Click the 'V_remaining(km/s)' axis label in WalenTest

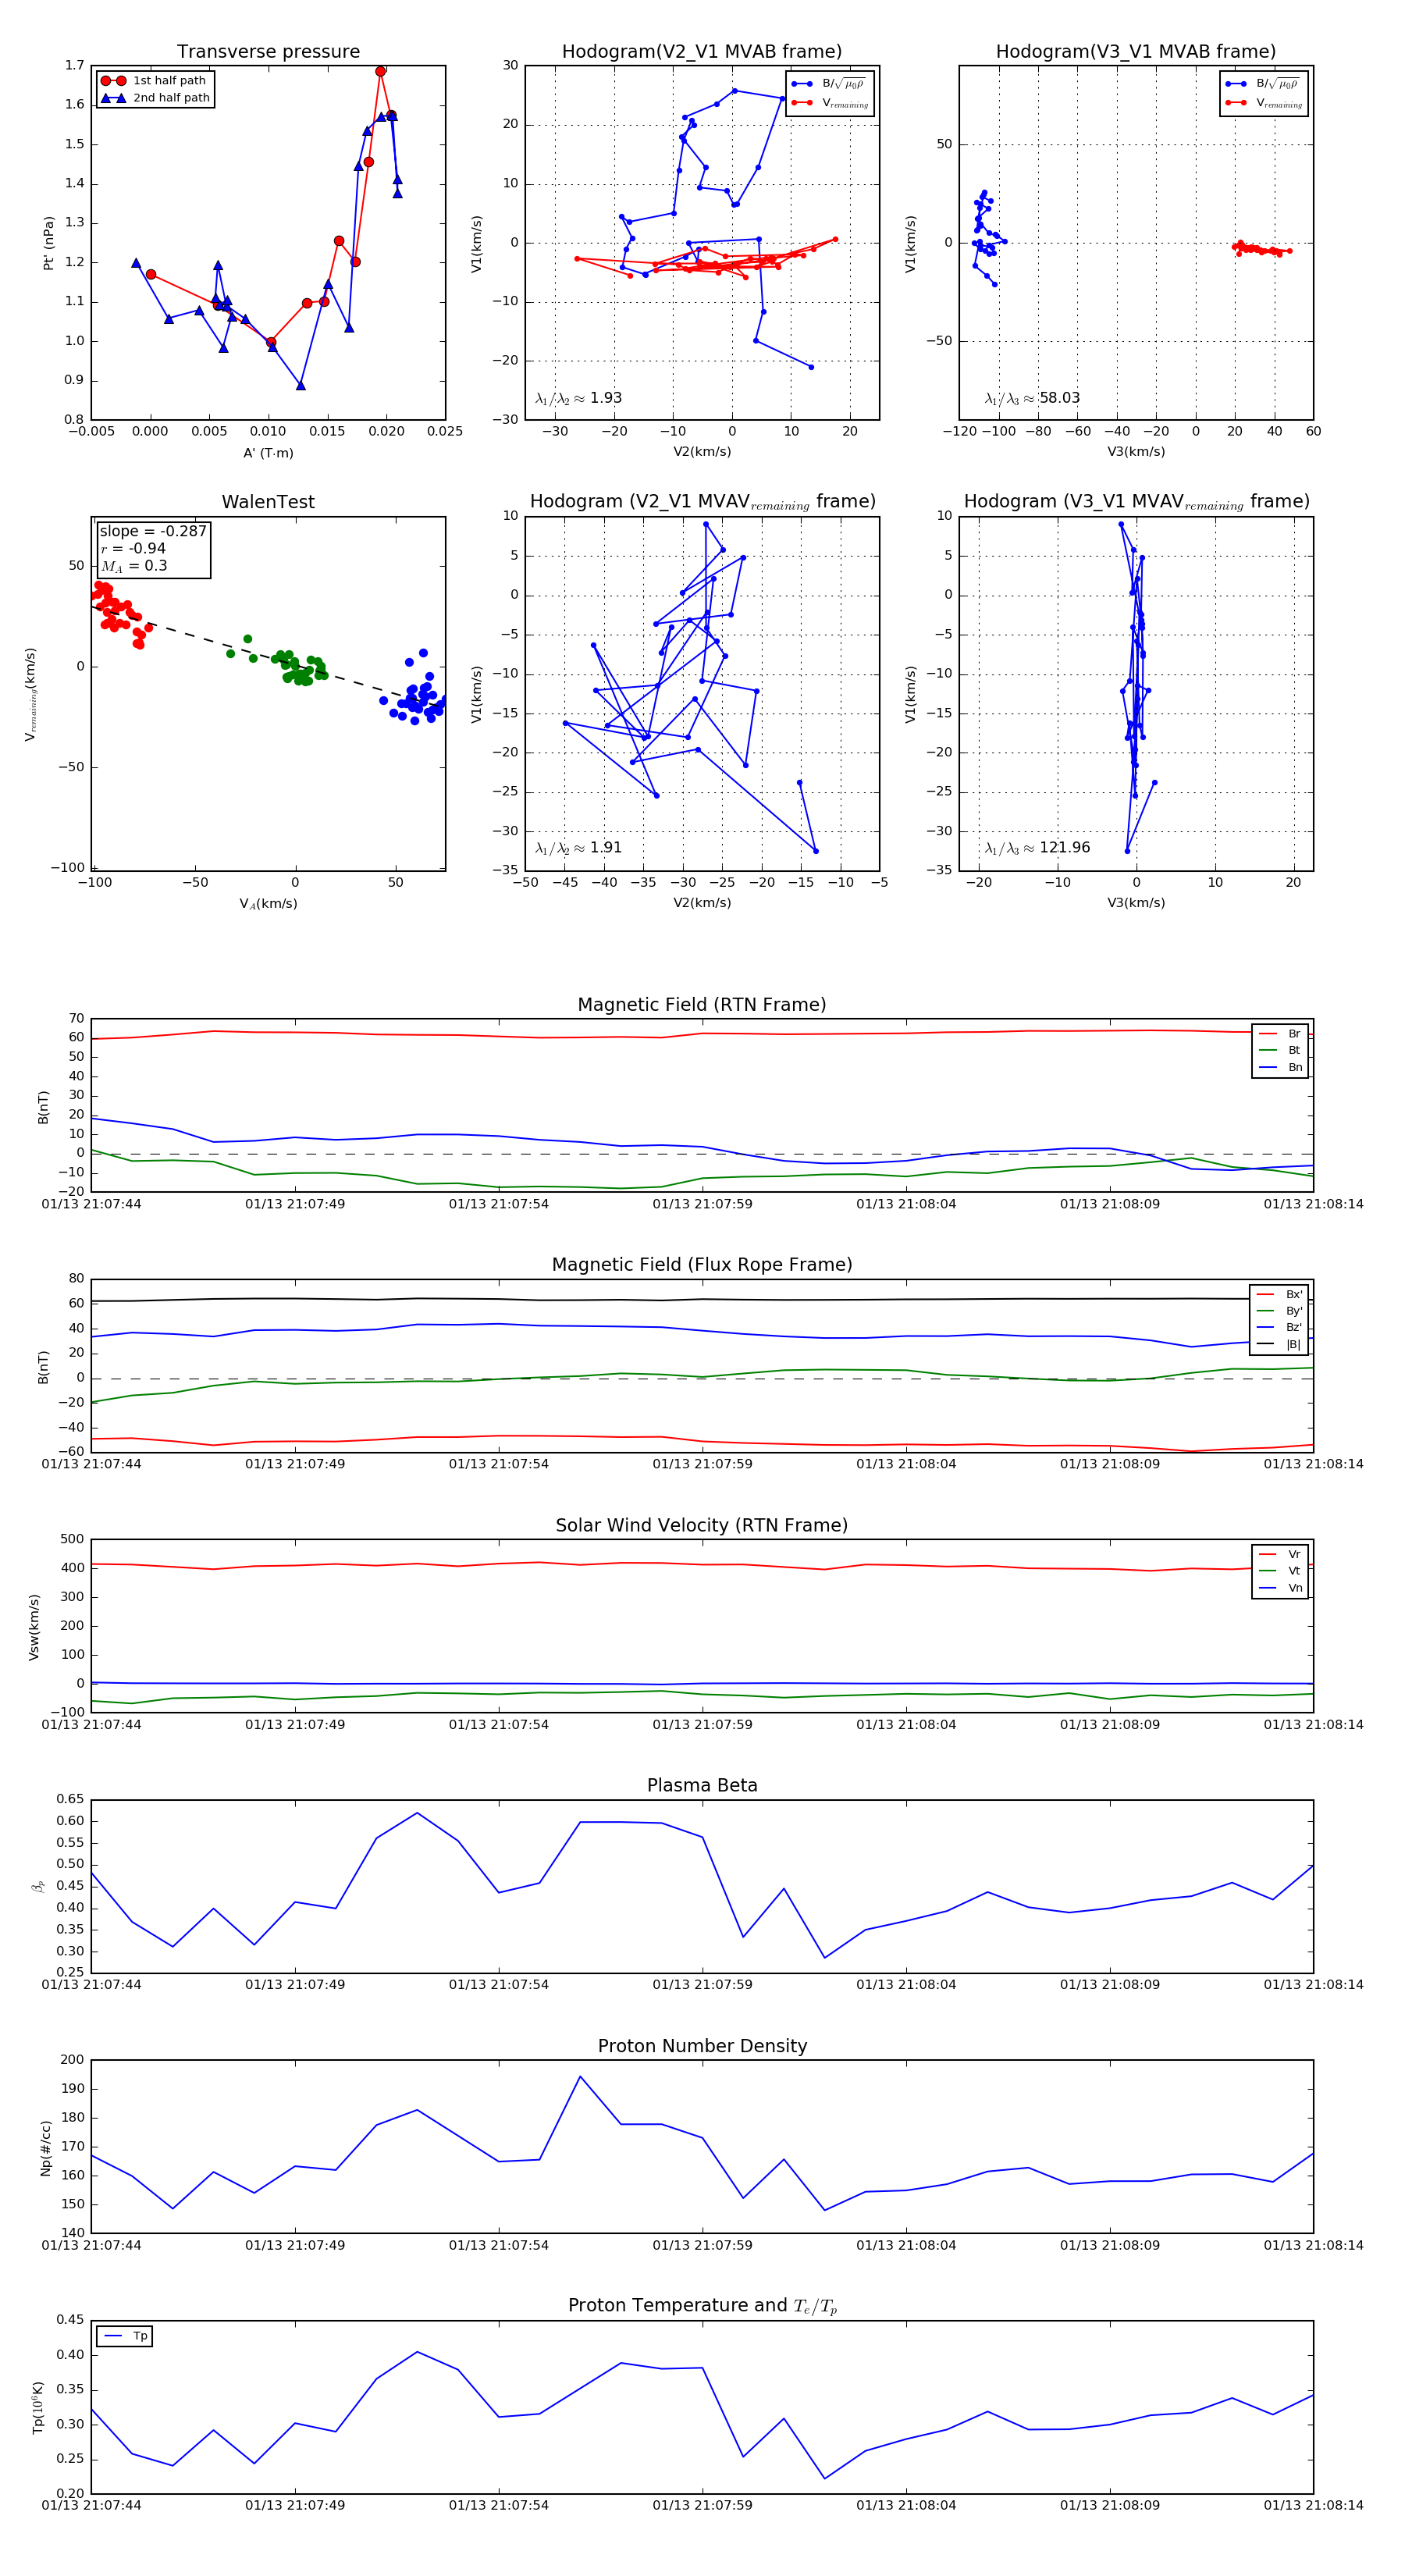pos(31,694)
